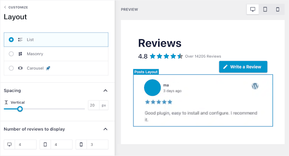Click tablet review count field showing 4
The image size is (289, 156).
pos(62,145)
